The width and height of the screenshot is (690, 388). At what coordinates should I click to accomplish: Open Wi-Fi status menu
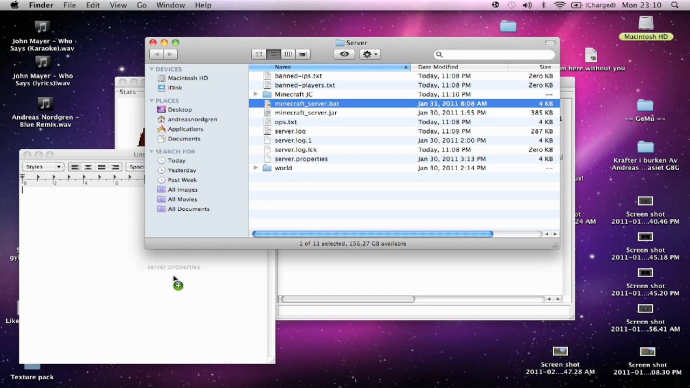coord(560,5)
